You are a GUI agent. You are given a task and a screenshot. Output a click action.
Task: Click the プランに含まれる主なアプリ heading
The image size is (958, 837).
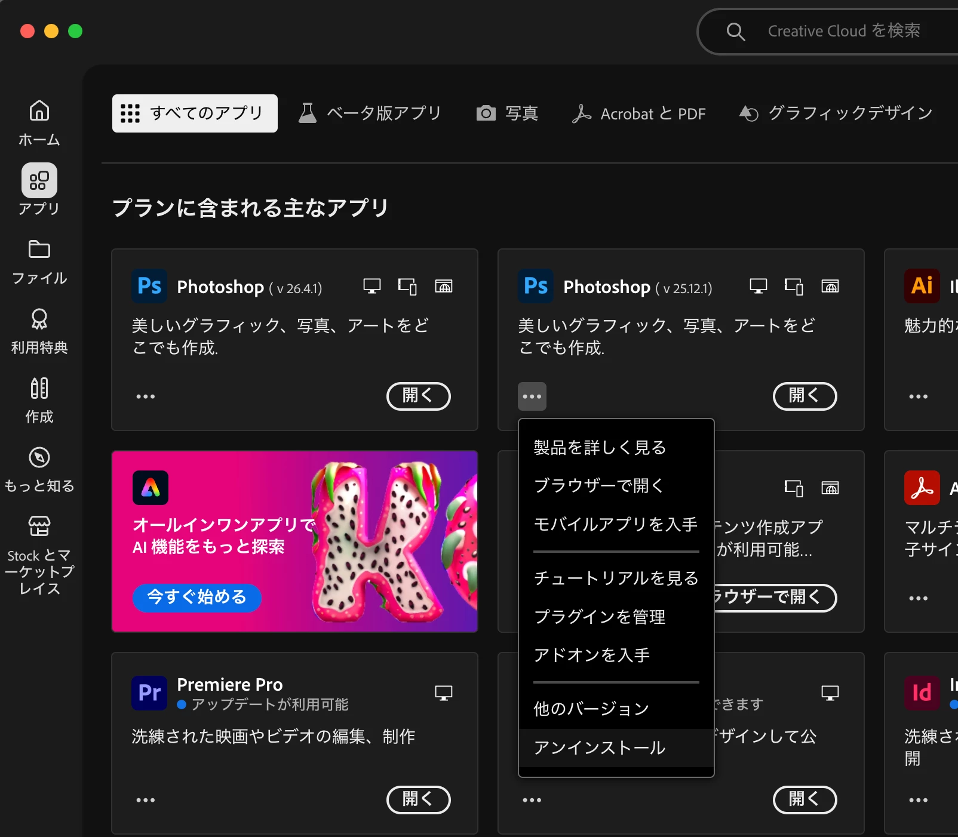click(251, 208)
